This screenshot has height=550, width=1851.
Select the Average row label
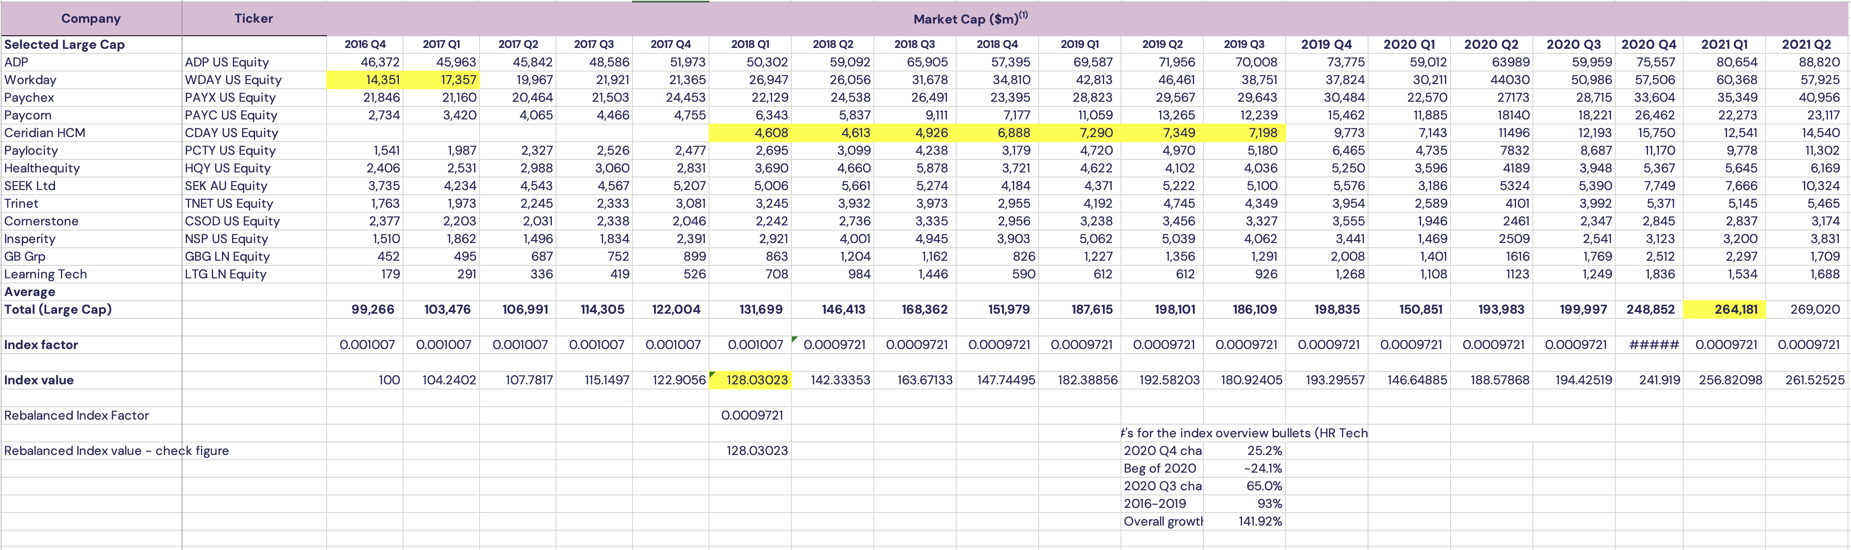(91, 291)
